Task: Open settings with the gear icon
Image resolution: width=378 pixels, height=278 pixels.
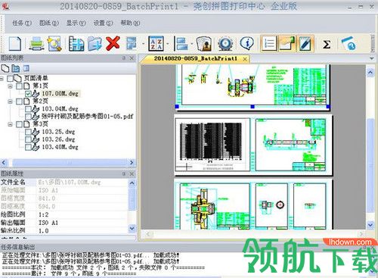Action: [x=225, y=44]
